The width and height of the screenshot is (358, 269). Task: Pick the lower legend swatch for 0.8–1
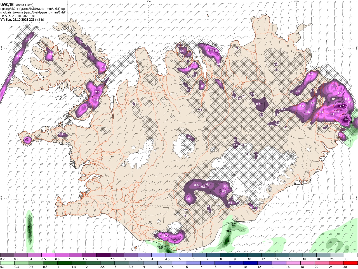[x=50, y=263]
